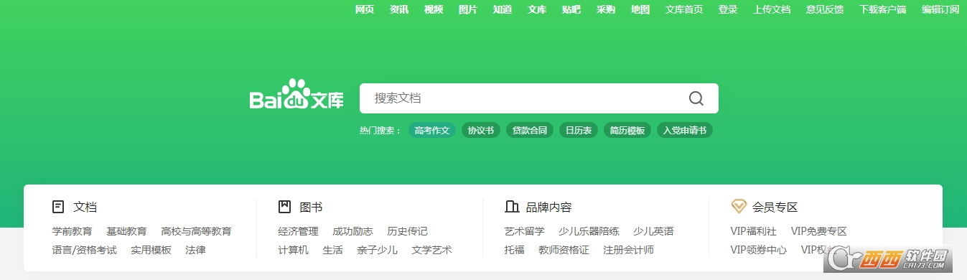Open the 图书 category heading
Viewport: 967px width, 280px height.
coord(311,207)
